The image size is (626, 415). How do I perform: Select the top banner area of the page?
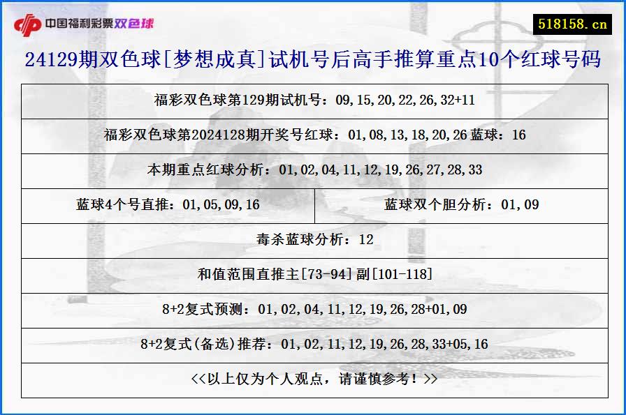(x=313, y=22)
